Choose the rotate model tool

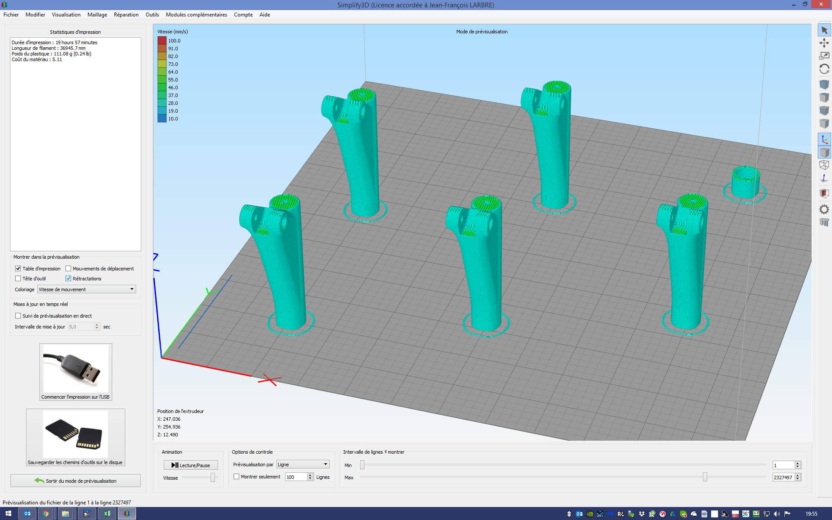824,69
